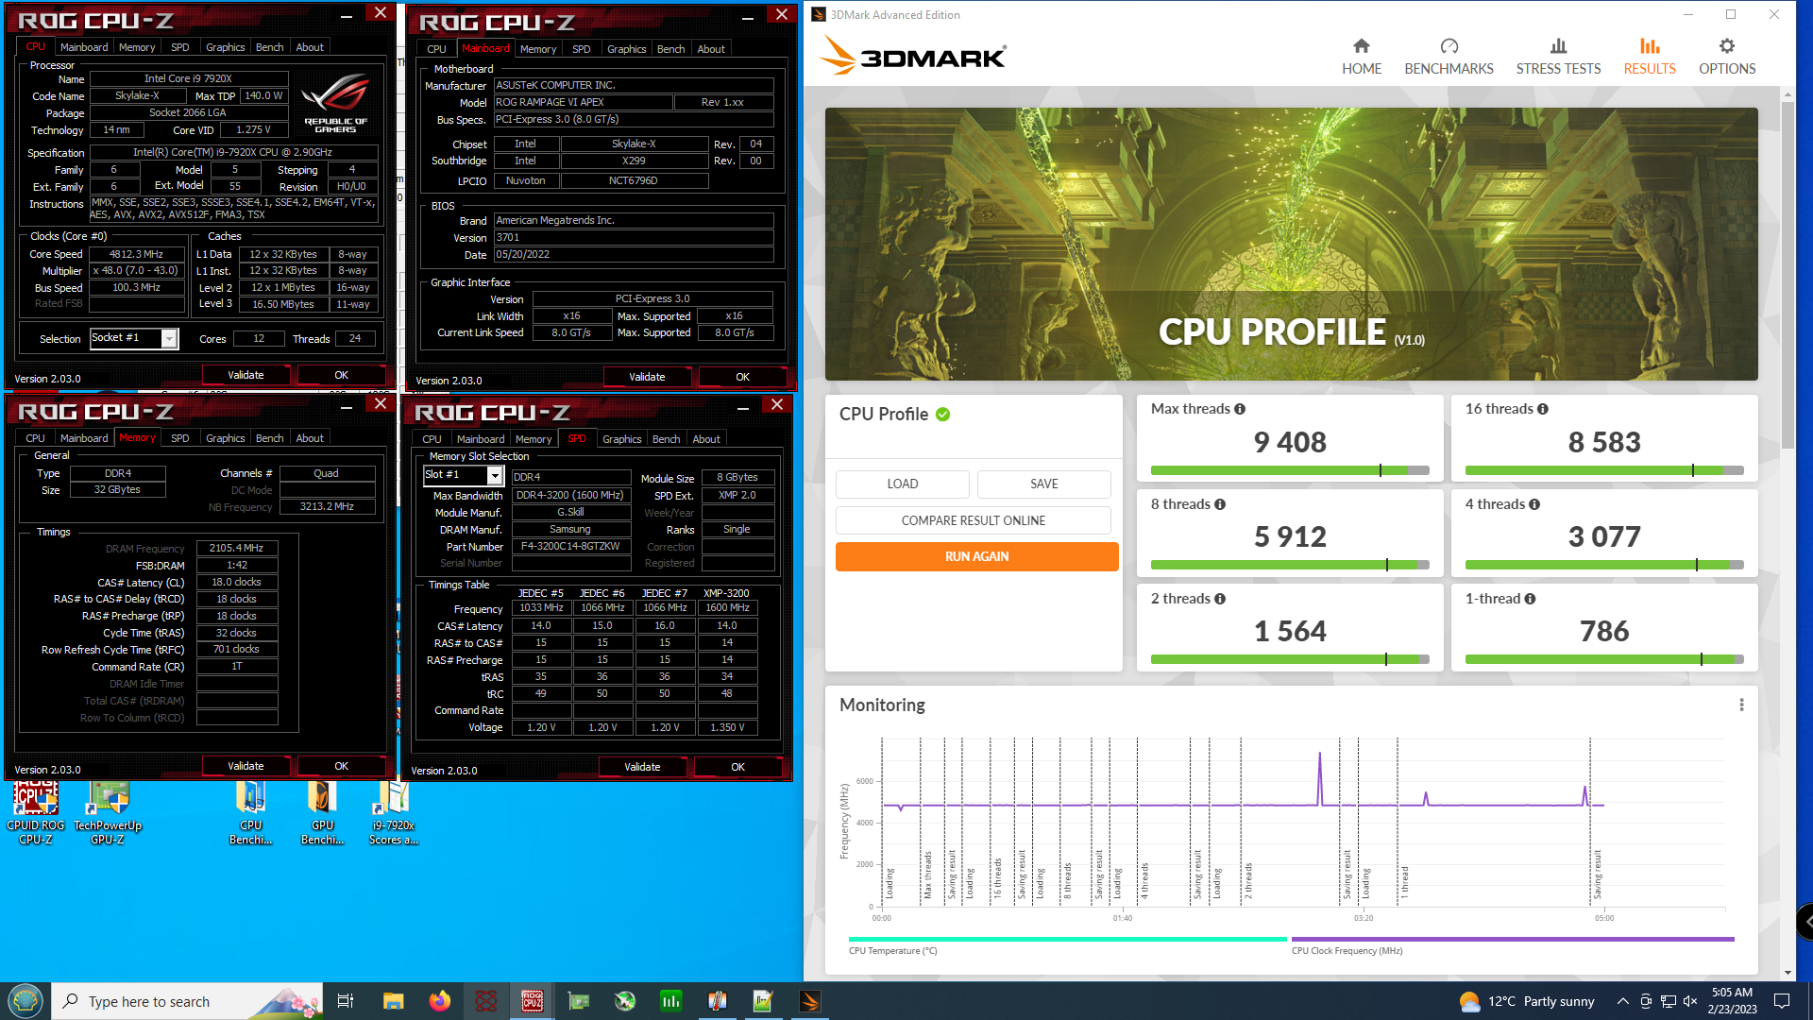The width and height of the screenshot is (1813, 1020).
Task: Click Validate in the Memory CPU-Z window
Action: point(246,766)
